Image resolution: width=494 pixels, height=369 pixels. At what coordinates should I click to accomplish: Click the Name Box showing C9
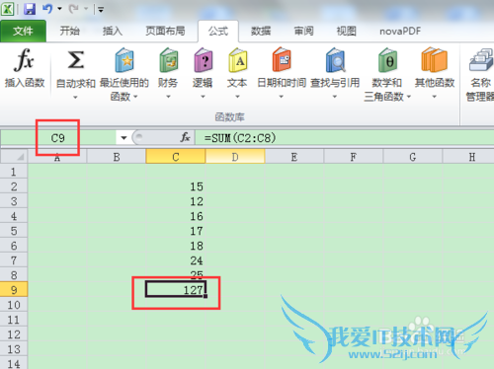coord(58,138)
